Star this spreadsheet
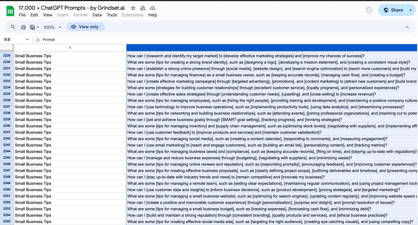 (x=133, y=8)
